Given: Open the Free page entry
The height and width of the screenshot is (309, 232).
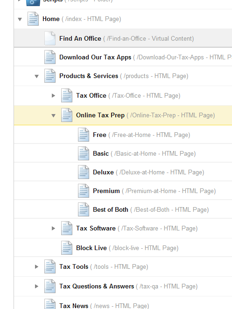Looking at the screenshot, I should tap(99, 135).
